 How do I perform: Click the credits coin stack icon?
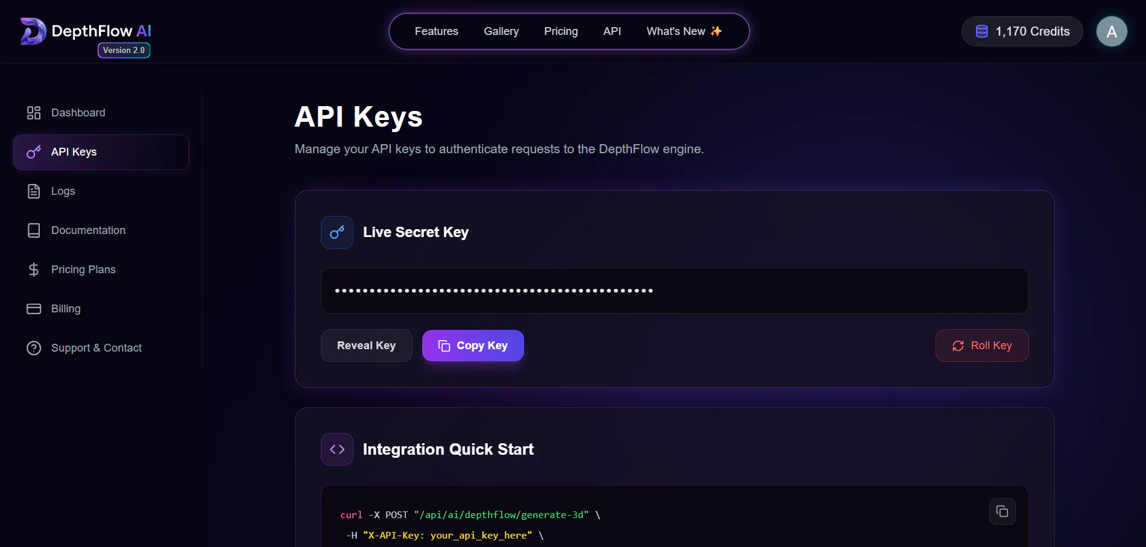[x=982, y=31]
